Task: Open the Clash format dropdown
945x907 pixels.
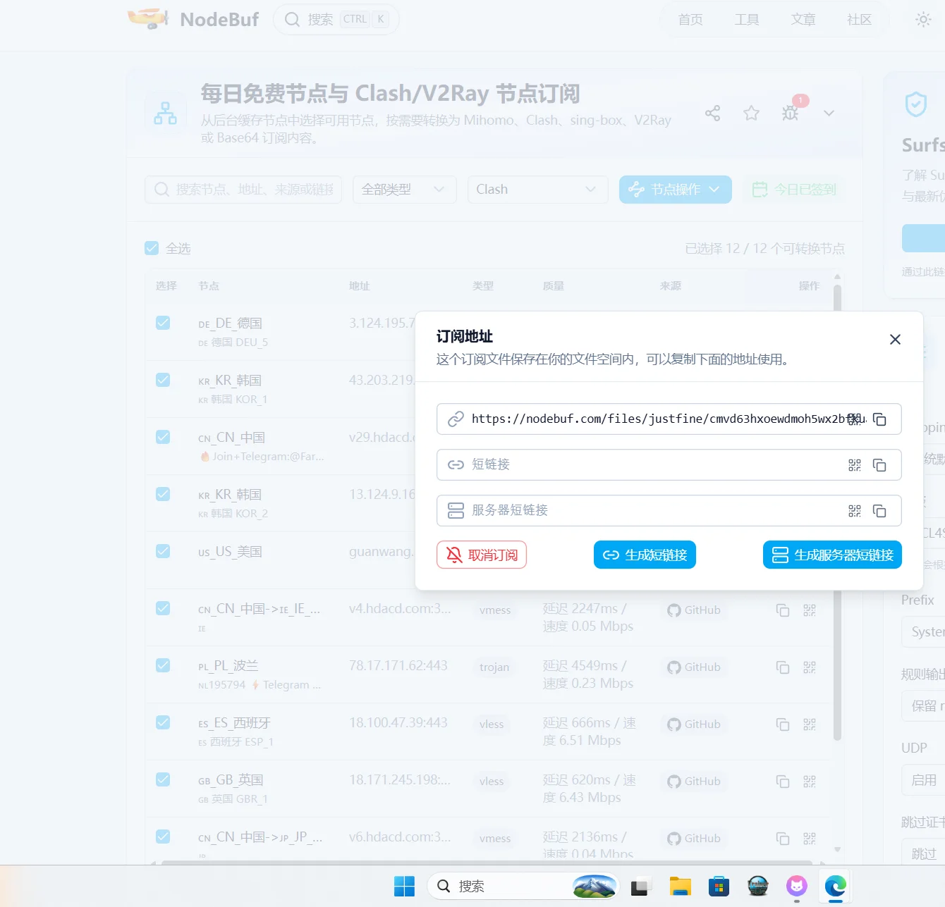Action: coord(538,190)
